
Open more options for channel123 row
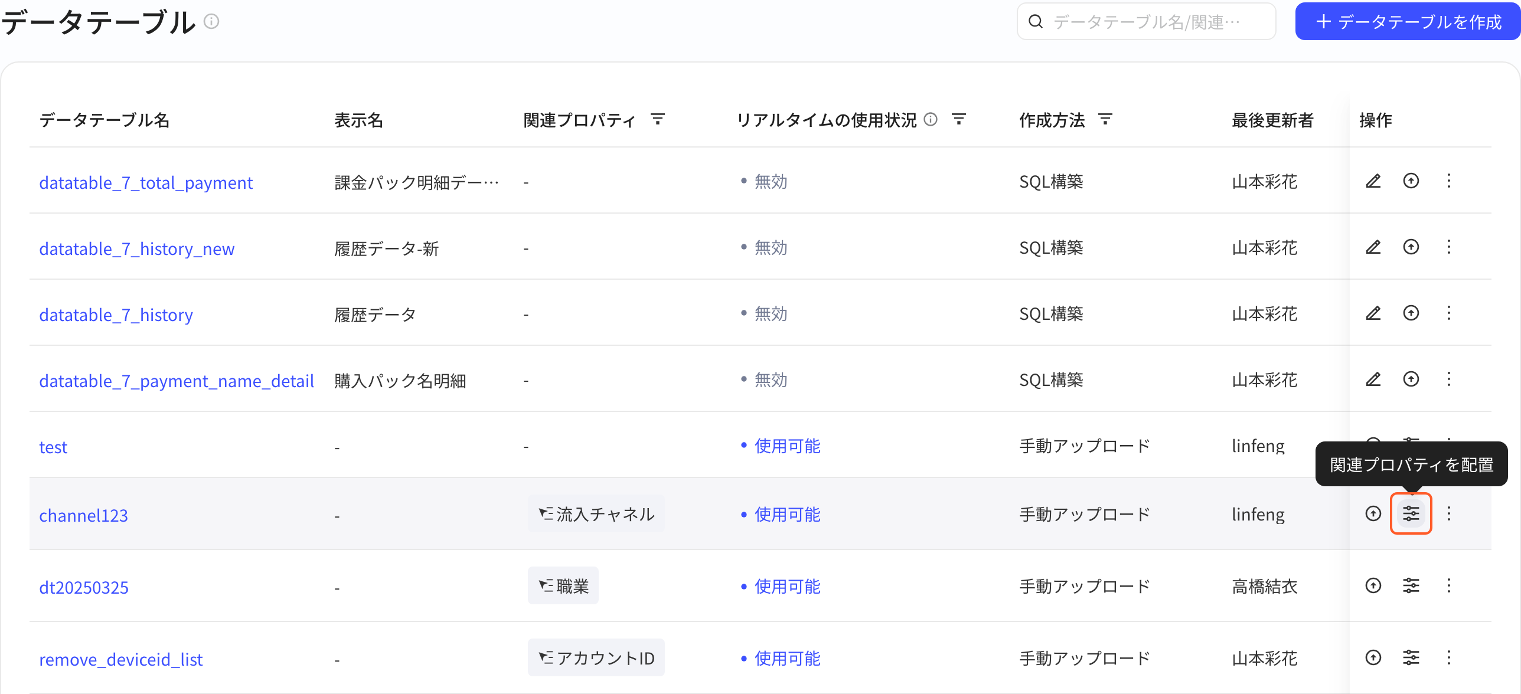[x=1448, y=513]
